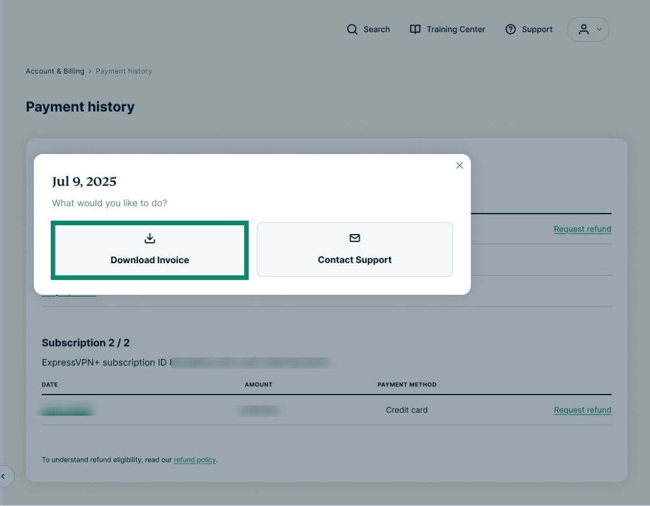Screen dimensions: 650x506
Task: Choose the Contact Support label
Action: 354,260
